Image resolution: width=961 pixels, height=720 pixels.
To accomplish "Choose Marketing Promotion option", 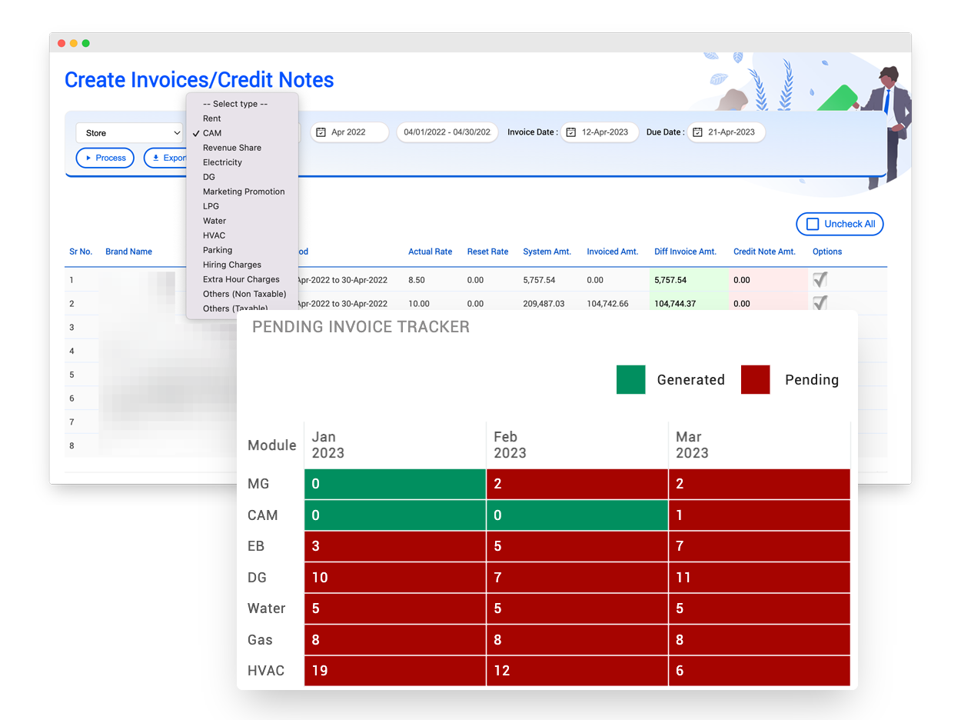I will pyautogui.click(x=244, y=192).
